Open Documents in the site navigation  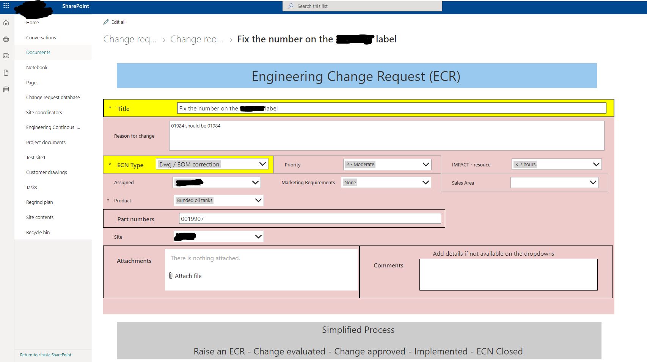coord(38,53)
